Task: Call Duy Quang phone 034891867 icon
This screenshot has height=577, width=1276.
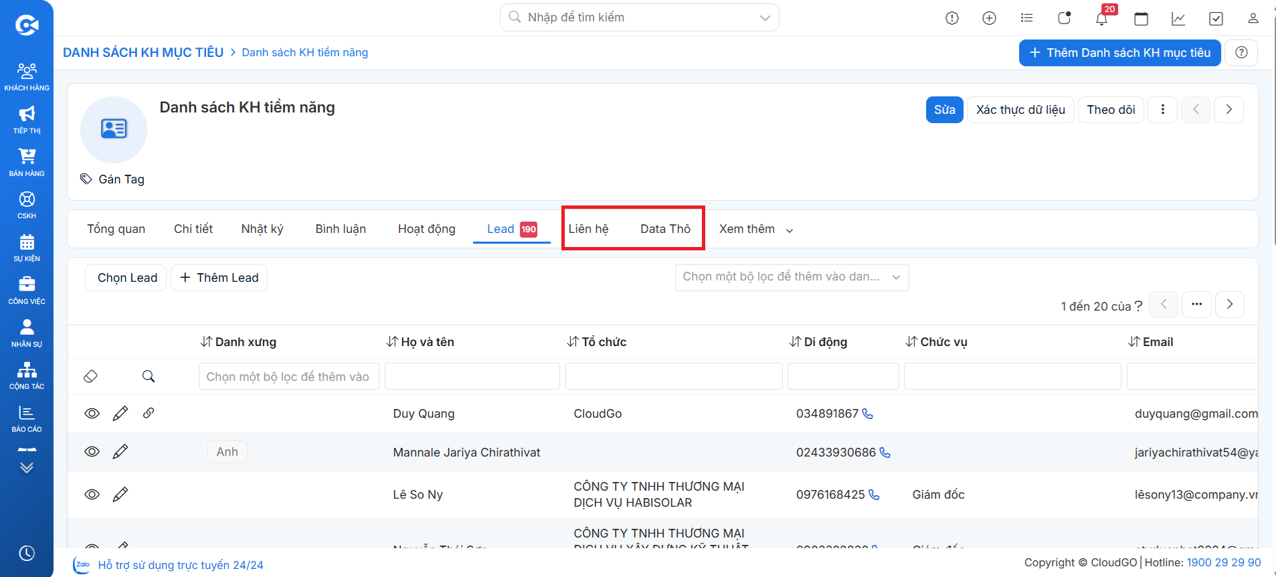Action: click(868, 414)
